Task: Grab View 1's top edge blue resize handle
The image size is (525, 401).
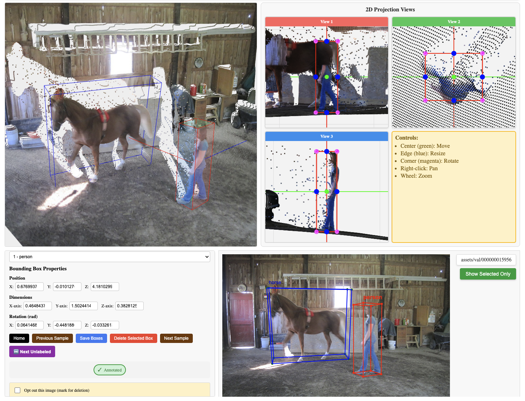Action: click(327, 41)
